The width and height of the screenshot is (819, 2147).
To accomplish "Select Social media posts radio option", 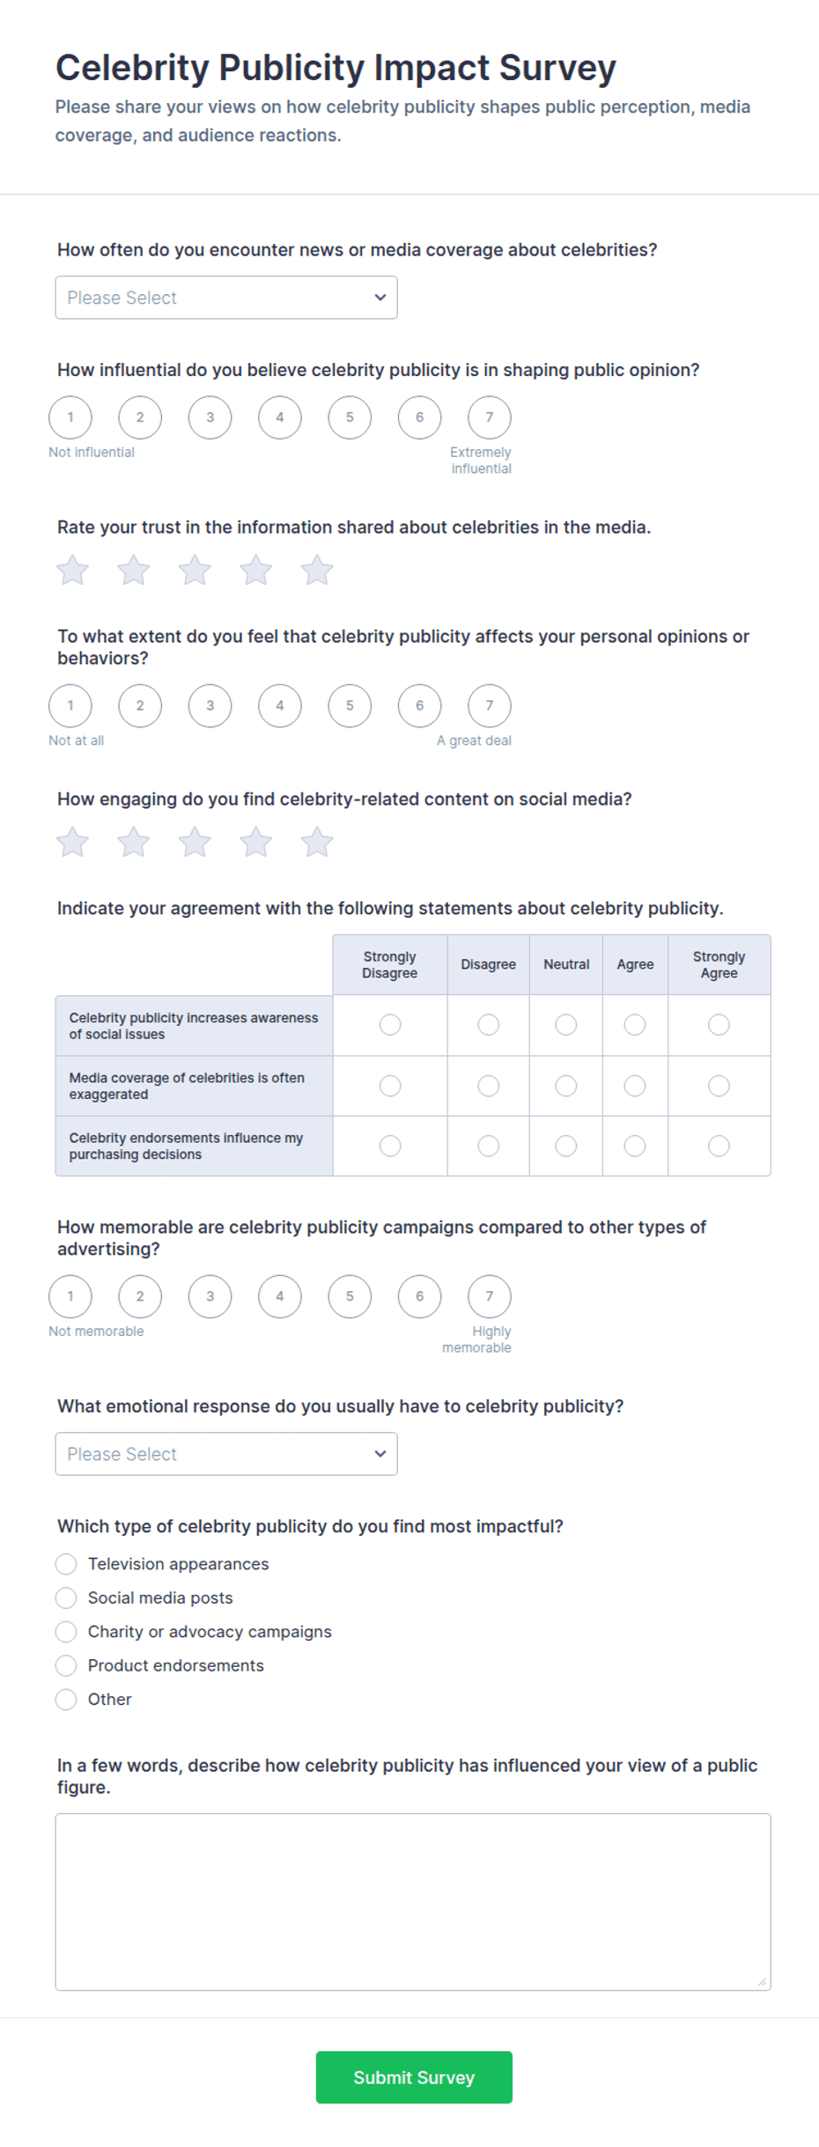I will pos(66,1597).
